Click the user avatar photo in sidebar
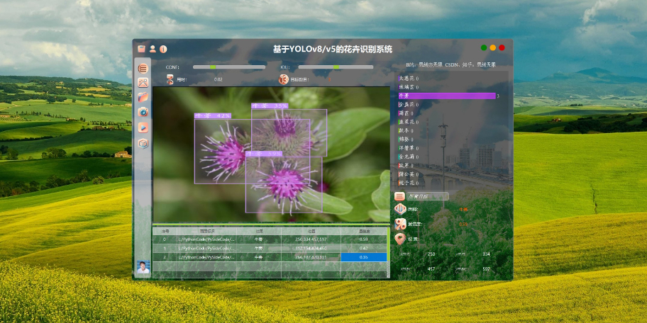Image resolution: width=647 pixels, height=323 pixels. [x=143, y=267]
